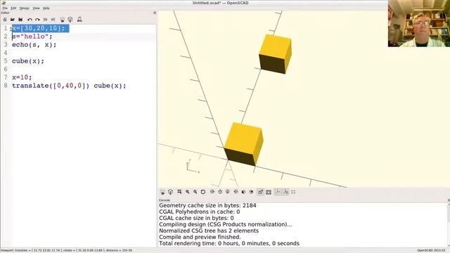This screenshot has height=253, width=450.
Task: Click the Preview icon below the 3D viewer
Action: click(162, 192)
